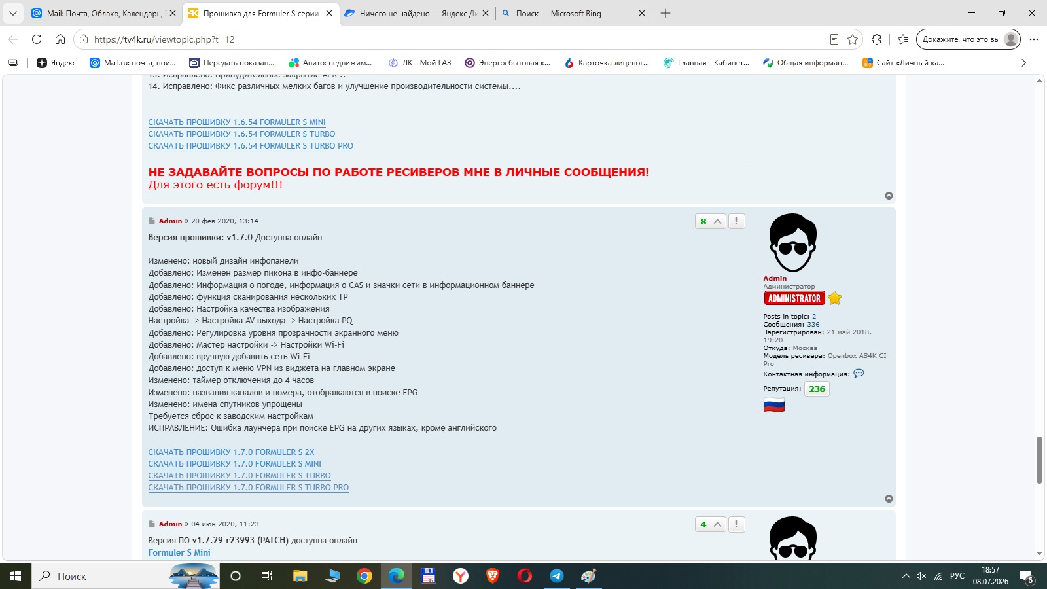Screen dimensions: 1047x589
Task: Add this page to favorites star icon
Action: 853,39
